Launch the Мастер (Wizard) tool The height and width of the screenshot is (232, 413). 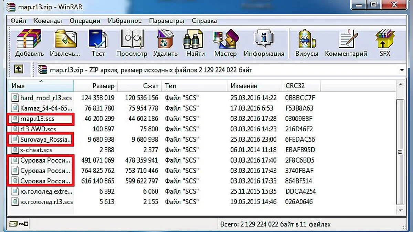click(225, 39)
